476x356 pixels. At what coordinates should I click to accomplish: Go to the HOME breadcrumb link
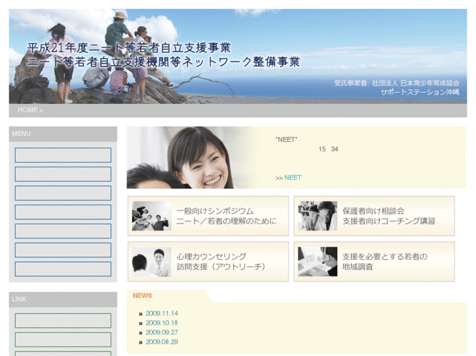coord(27,110)
